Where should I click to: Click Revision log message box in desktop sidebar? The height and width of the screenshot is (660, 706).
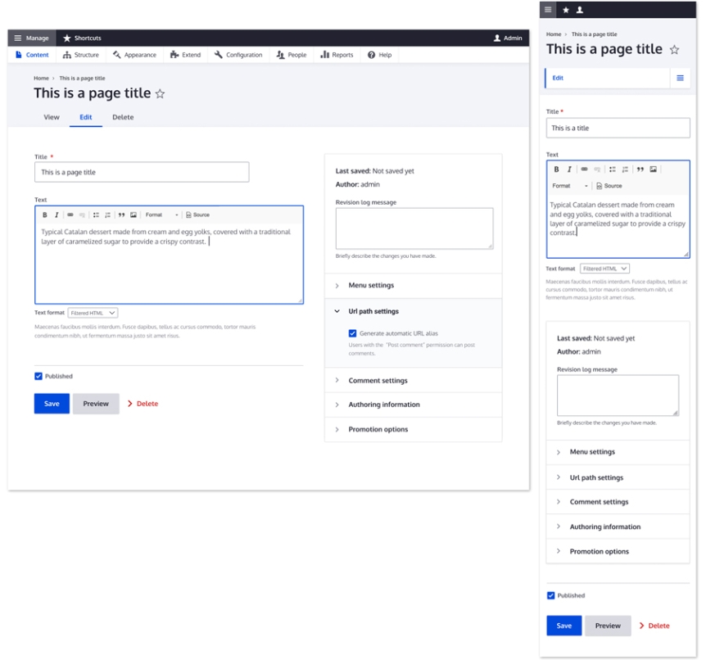pos(414,228)
